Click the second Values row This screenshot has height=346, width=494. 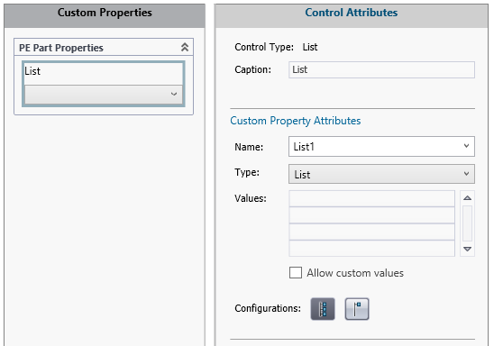coord(371,215)
